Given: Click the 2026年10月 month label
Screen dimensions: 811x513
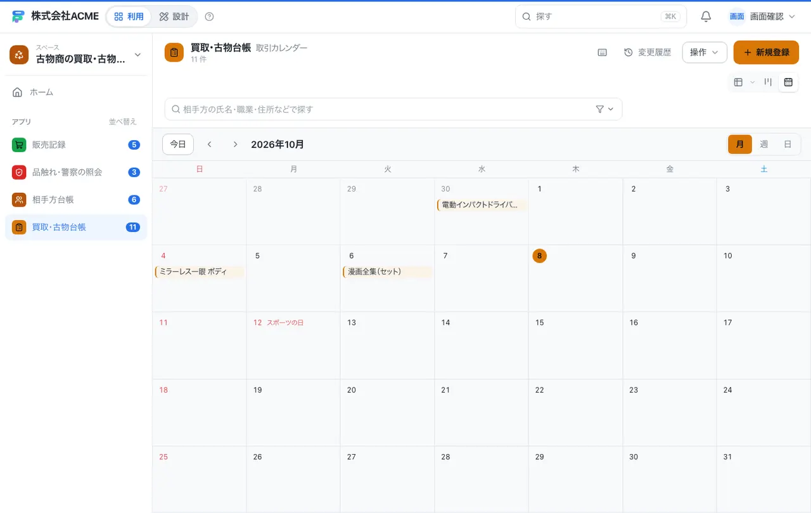Looking at the screenshot, I should pyautogui.click(x=278, y=145).
